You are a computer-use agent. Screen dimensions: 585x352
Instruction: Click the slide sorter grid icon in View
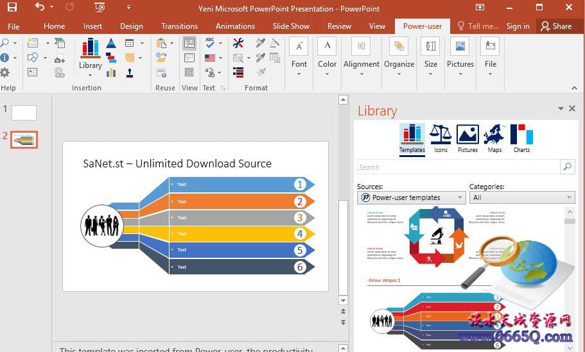(x=189, y=72)
